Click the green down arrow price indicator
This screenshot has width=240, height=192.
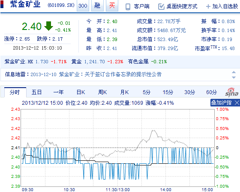tap(48, 26)
